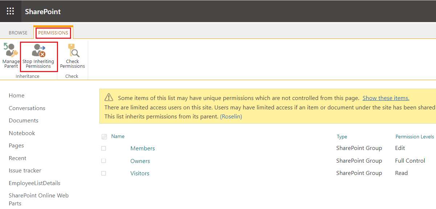Image resolution: width=436 pixels, height=209 pixels.
Task: Open Notebook in the left navigation
Action: (x=22, y=133)
